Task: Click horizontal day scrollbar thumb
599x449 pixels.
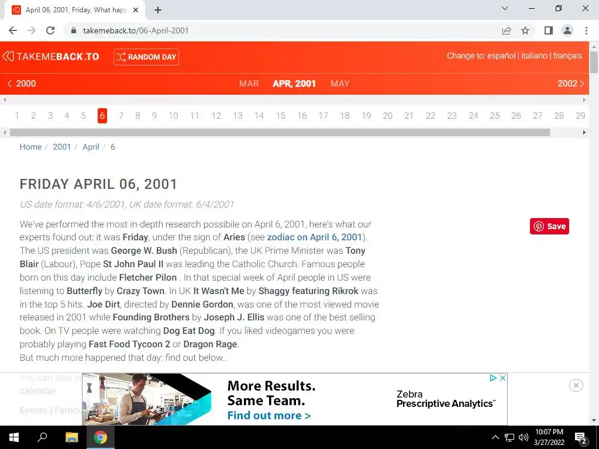Action: pos(280,133)
